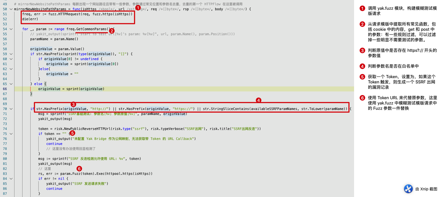Click red marker 4 above the StringSliceContains box

(259, 100)
